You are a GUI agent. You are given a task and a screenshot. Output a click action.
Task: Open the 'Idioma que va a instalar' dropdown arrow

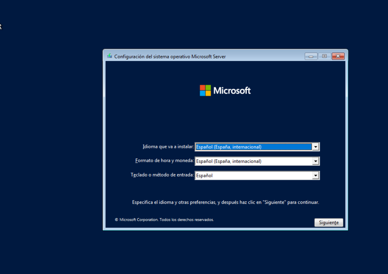(316, 147)
